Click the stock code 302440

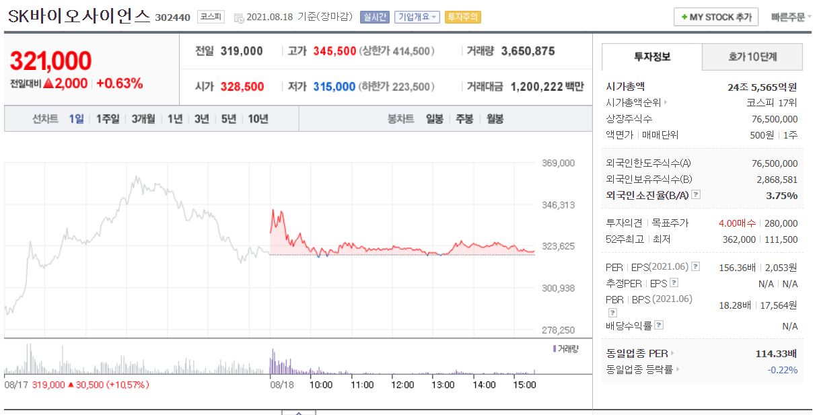tap(173, 18)
